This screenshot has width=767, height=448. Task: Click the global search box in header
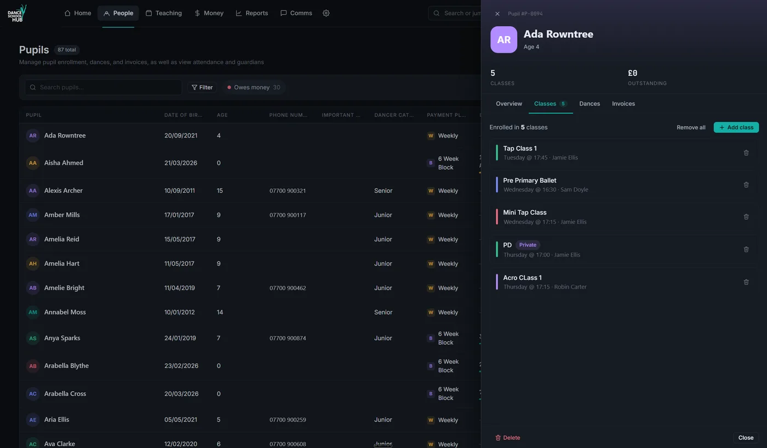tap(455, 13)
